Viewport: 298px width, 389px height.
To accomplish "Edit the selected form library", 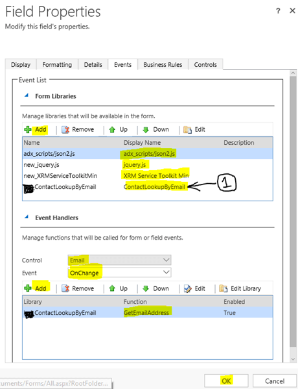I will pyautogui.click(x=194, y=129).
